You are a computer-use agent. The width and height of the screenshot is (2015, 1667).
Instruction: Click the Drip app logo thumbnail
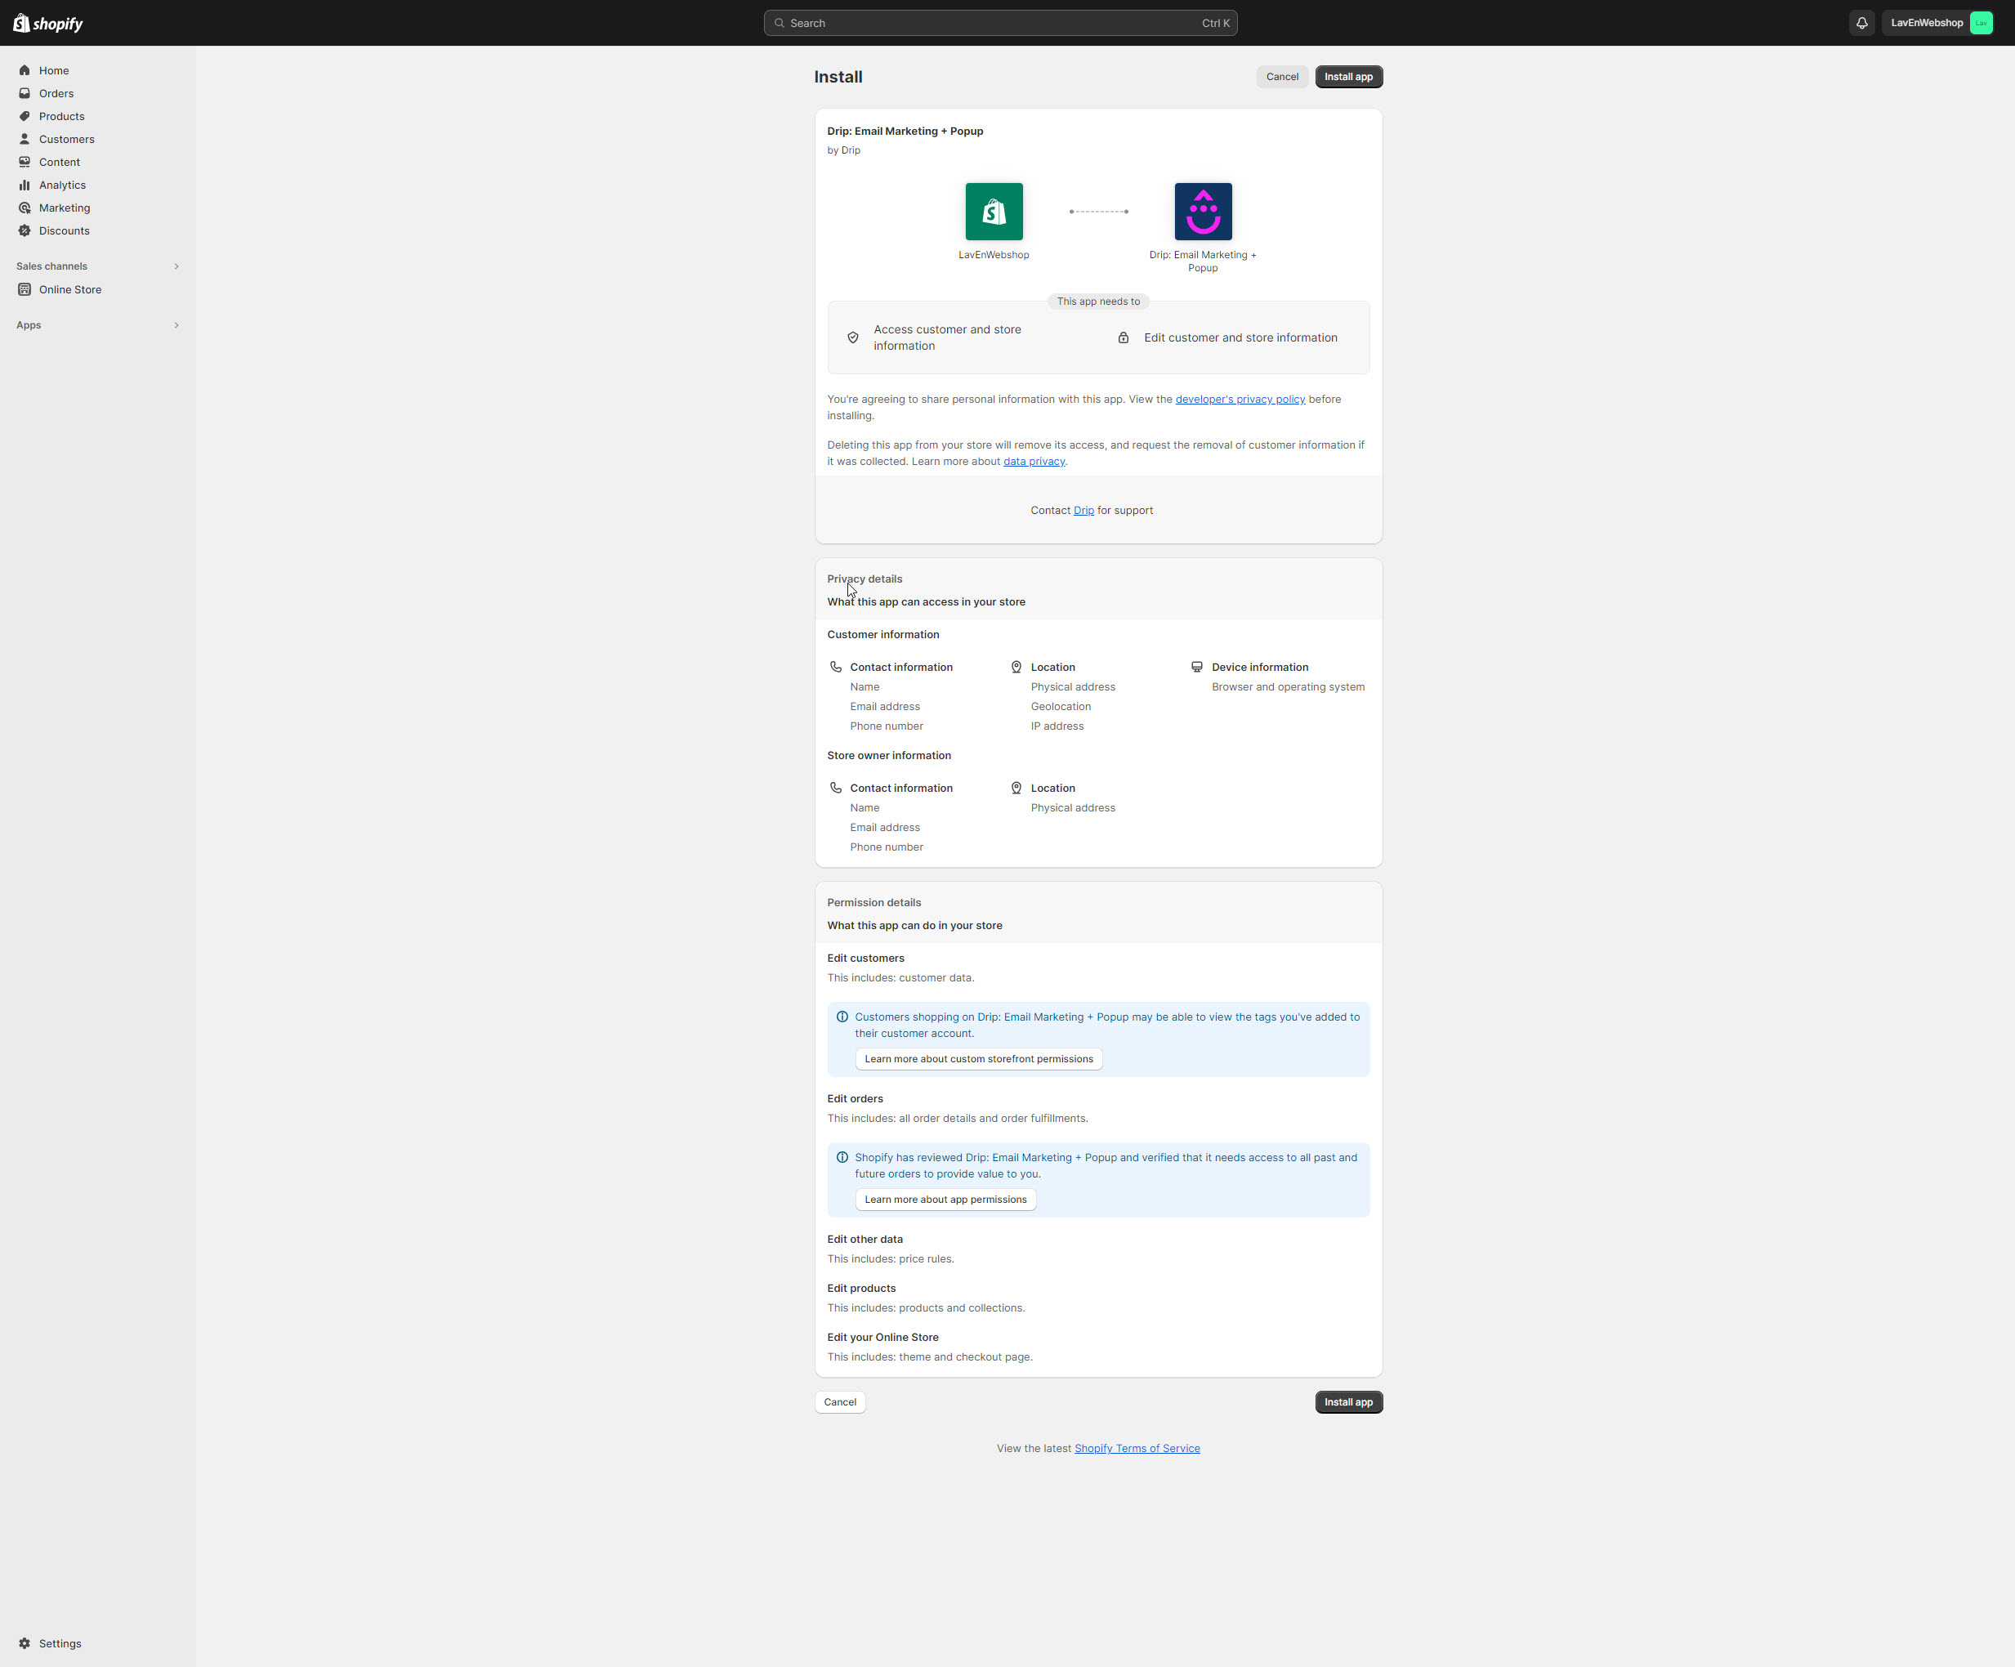pyautogui.click(x=1202, y=211)
